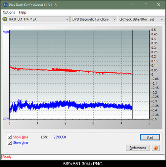Viewport: 166px width, 167px height.
Task: Click the disc icon beside the drive selector
Action: (x=5, y=19)
